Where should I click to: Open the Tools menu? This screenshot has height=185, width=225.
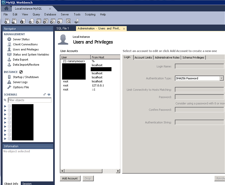click(x=77, y=15)
